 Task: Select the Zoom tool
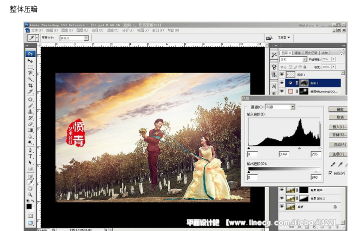pyautogui.click(x=30, y=194)
